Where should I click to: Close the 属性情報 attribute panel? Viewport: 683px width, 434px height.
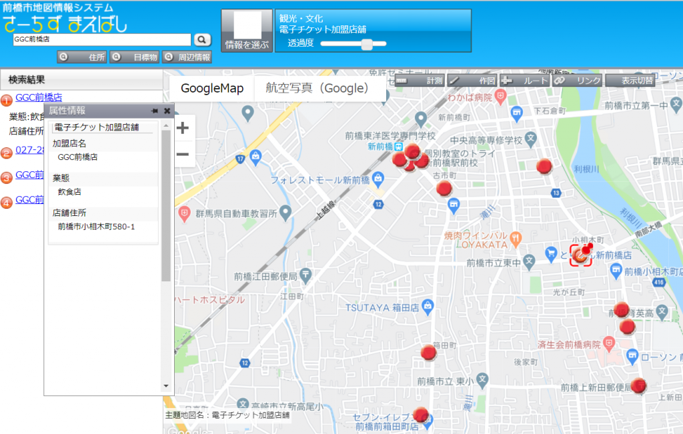coord(167,111)
